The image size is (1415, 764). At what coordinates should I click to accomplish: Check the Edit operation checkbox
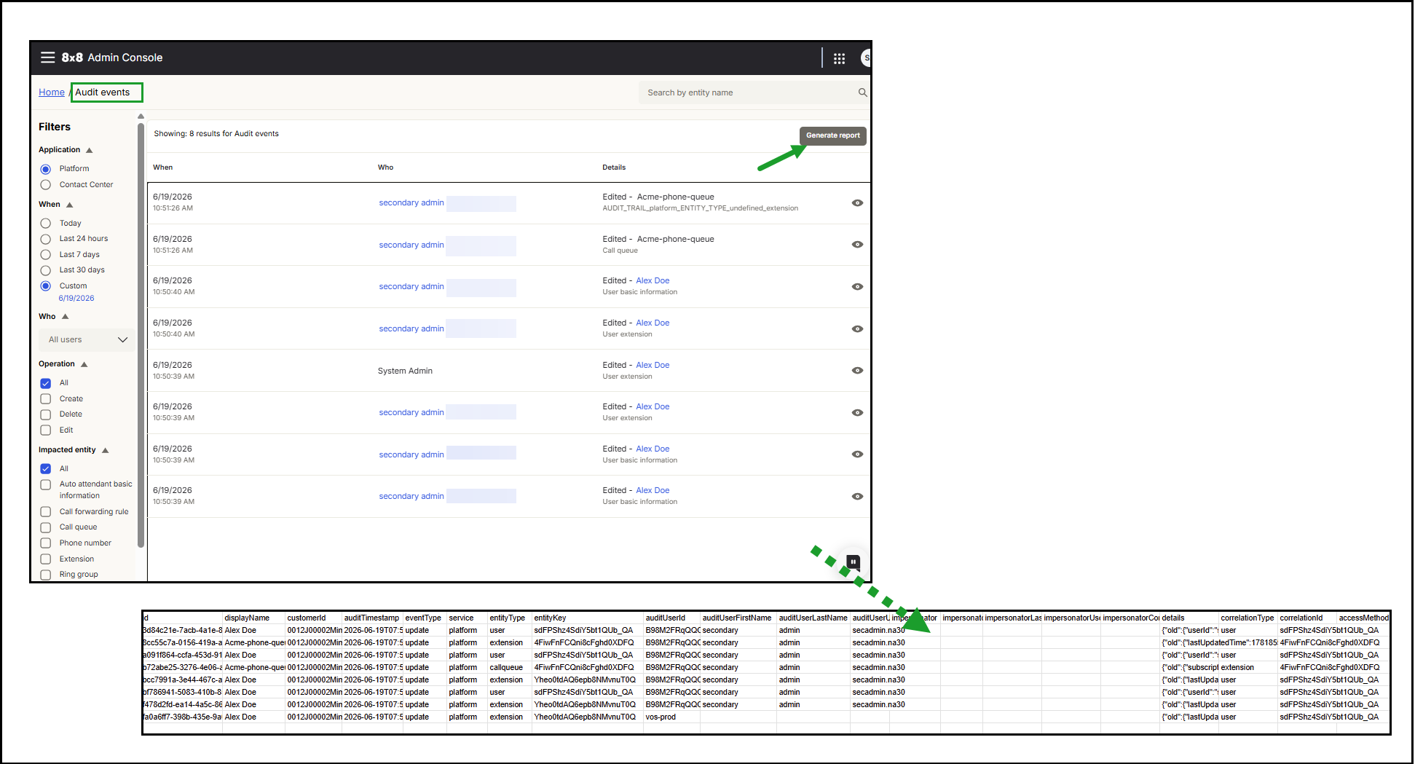point(45,430)
